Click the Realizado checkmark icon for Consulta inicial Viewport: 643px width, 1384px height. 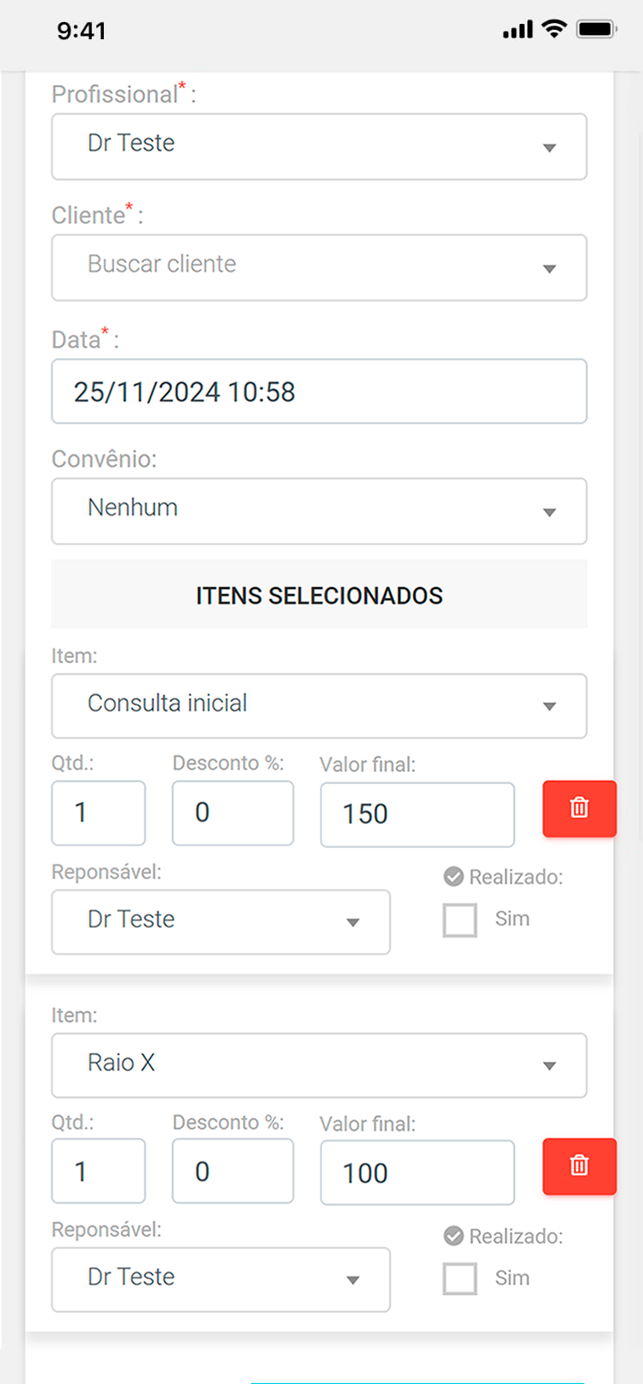tap(454, 876)
